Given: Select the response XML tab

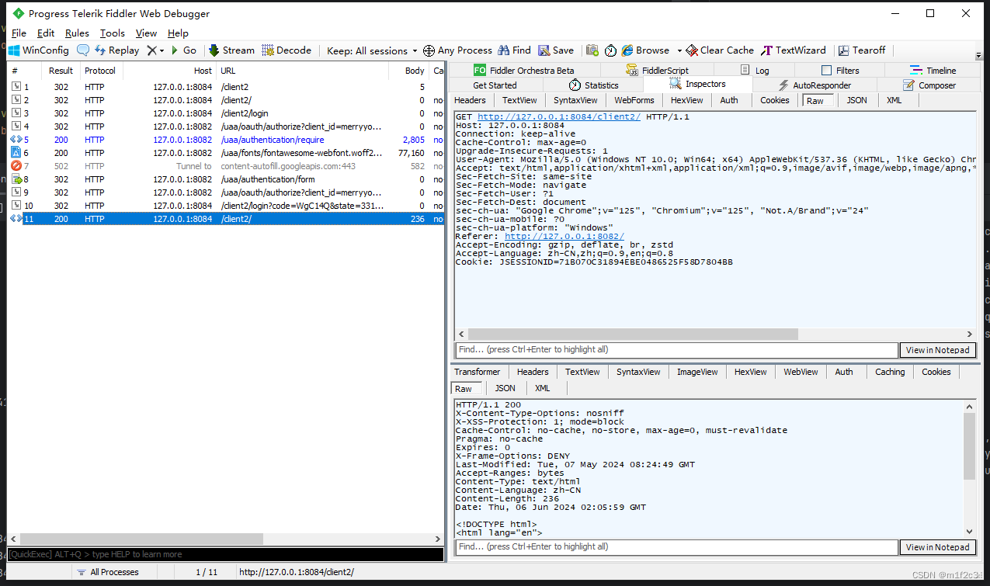Looking at the screenshot, I should coord(543,388).
